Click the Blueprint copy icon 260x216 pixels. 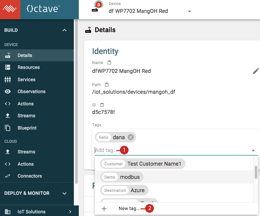8,128
